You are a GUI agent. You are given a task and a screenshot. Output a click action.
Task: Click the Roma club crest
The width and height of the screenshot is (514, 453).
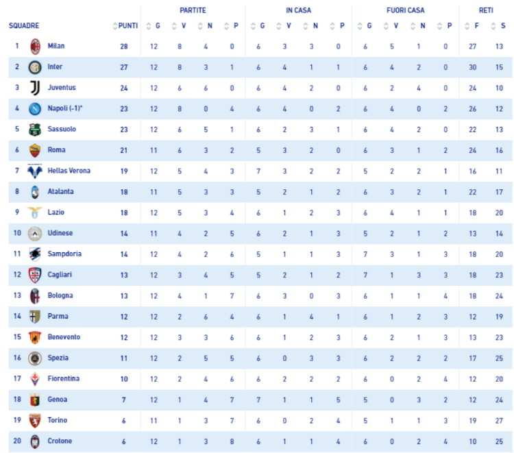(x=34, y=150)
